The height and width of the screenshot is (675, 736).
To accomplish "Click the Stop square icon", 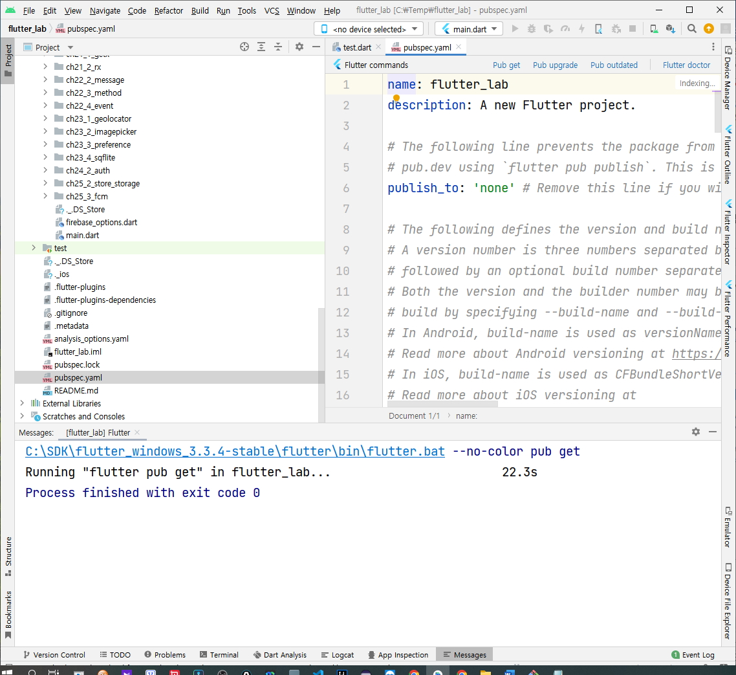I will coord(633,28).
